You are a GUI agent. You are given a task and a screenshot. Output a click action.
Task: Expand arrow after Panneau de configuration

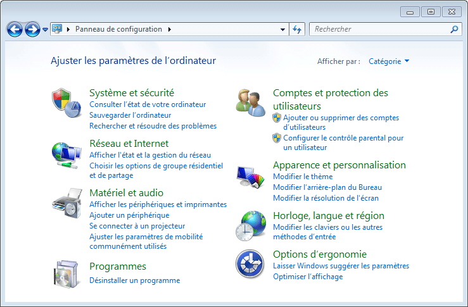(x=170, y=29)
